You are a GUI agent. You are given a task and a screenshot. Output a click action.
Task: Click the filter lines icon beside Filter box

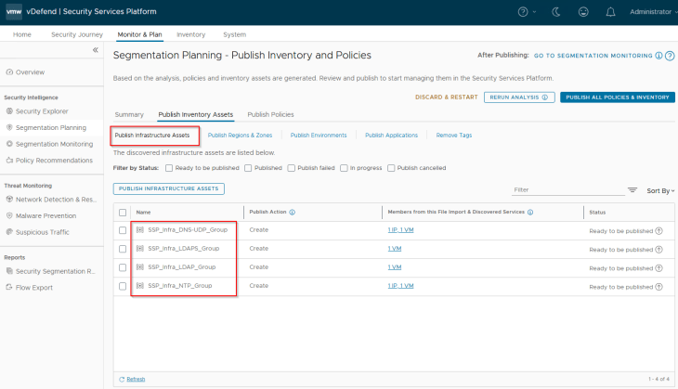(632, 189)
